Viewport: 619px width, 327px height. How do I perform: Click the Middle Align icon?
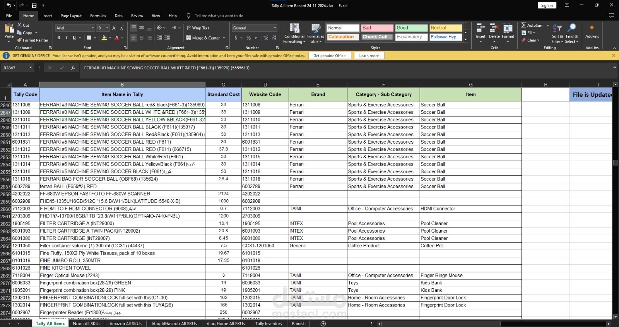(142, 28)
